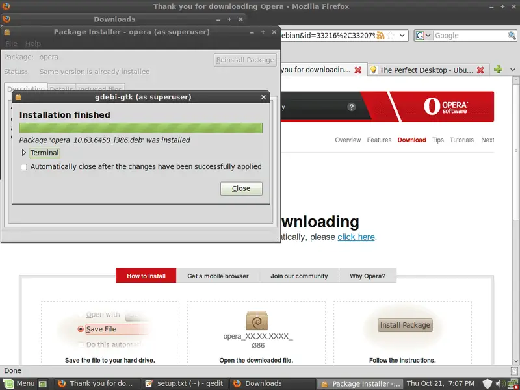Open the Mint Menu button
This screenshot has height=390, width=520.
click(x=19, y=383)
